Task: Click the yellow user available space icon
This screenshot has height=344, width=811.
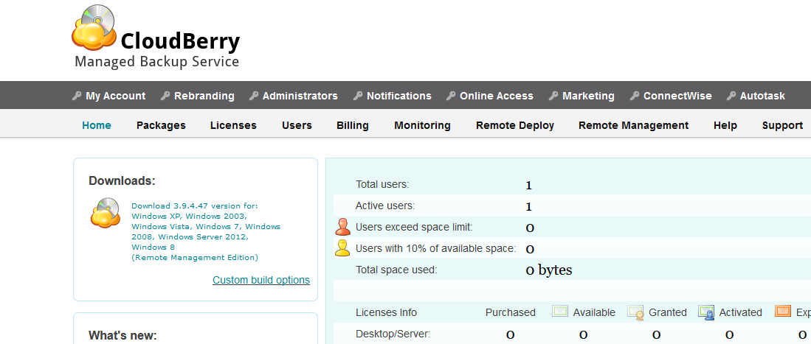Action: (x=342, y=248)
